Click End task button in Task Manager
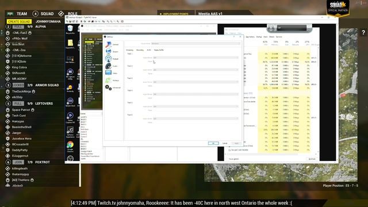 tap(312, 159)
